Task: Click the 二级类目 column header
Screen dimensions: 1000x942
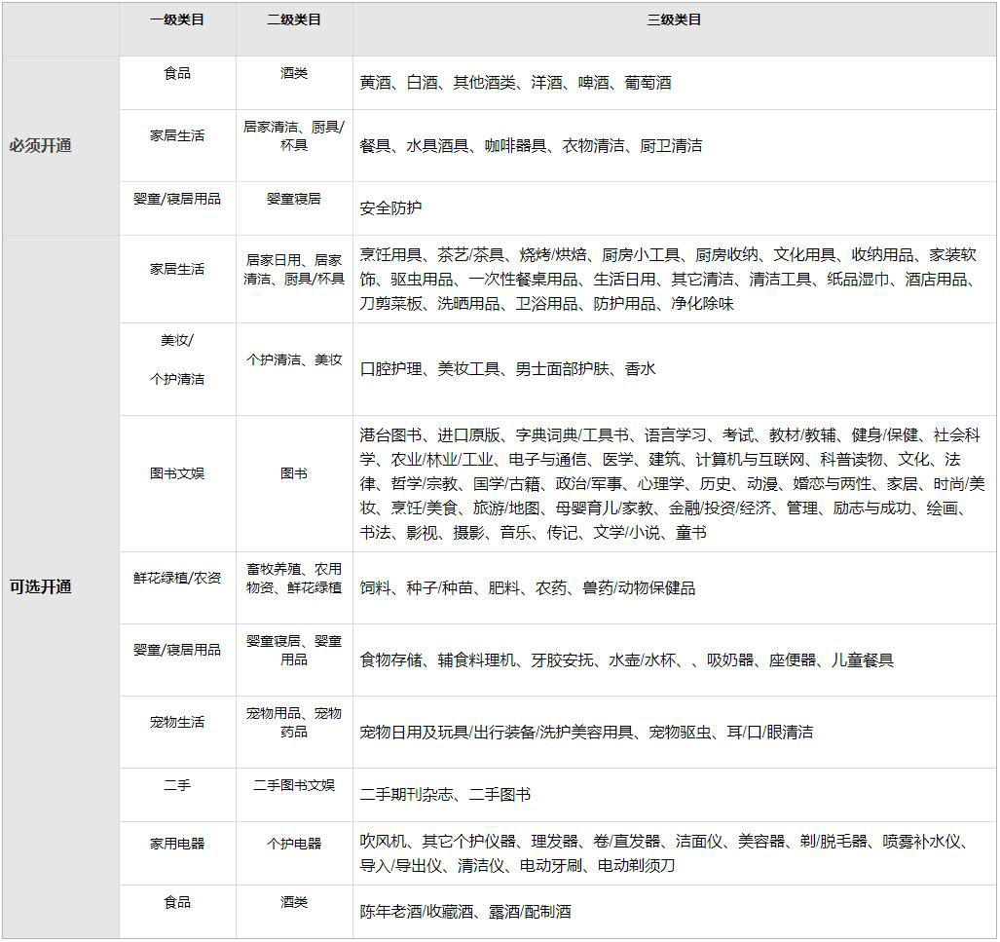Action: (294, 20)
